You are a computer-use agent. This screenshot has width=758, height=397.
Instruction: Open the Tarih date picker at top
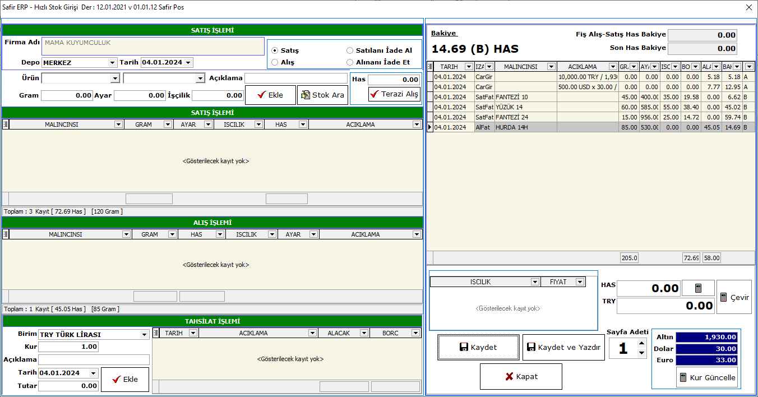click(x=188, y=62)
